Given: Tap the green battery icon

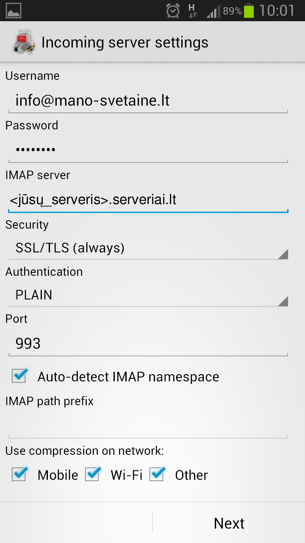Looking at the screenshot, I should tap(249, 11).
